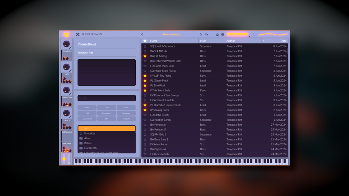Select the All folder entry

(107, 128)
